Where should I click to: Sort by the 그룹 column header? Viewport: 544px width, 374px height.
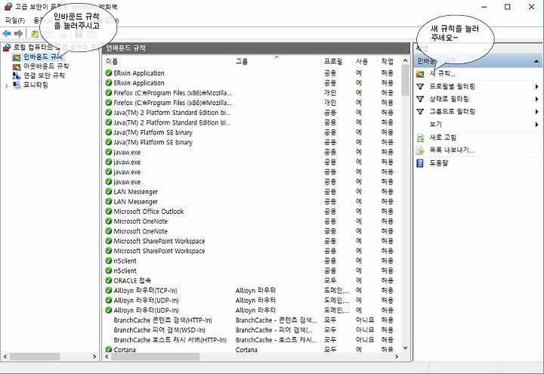(x=277, y=61)
